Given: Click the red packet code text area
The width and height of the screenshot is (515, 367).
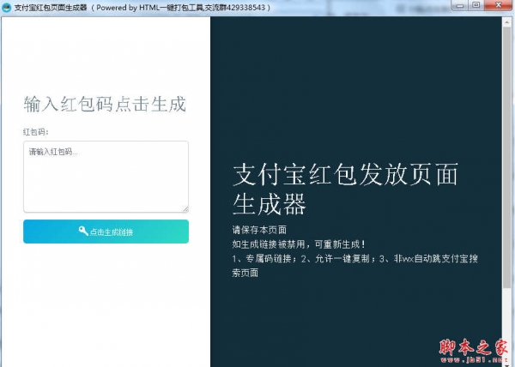Looking at the screenshot, I should (x=106, y=177).
